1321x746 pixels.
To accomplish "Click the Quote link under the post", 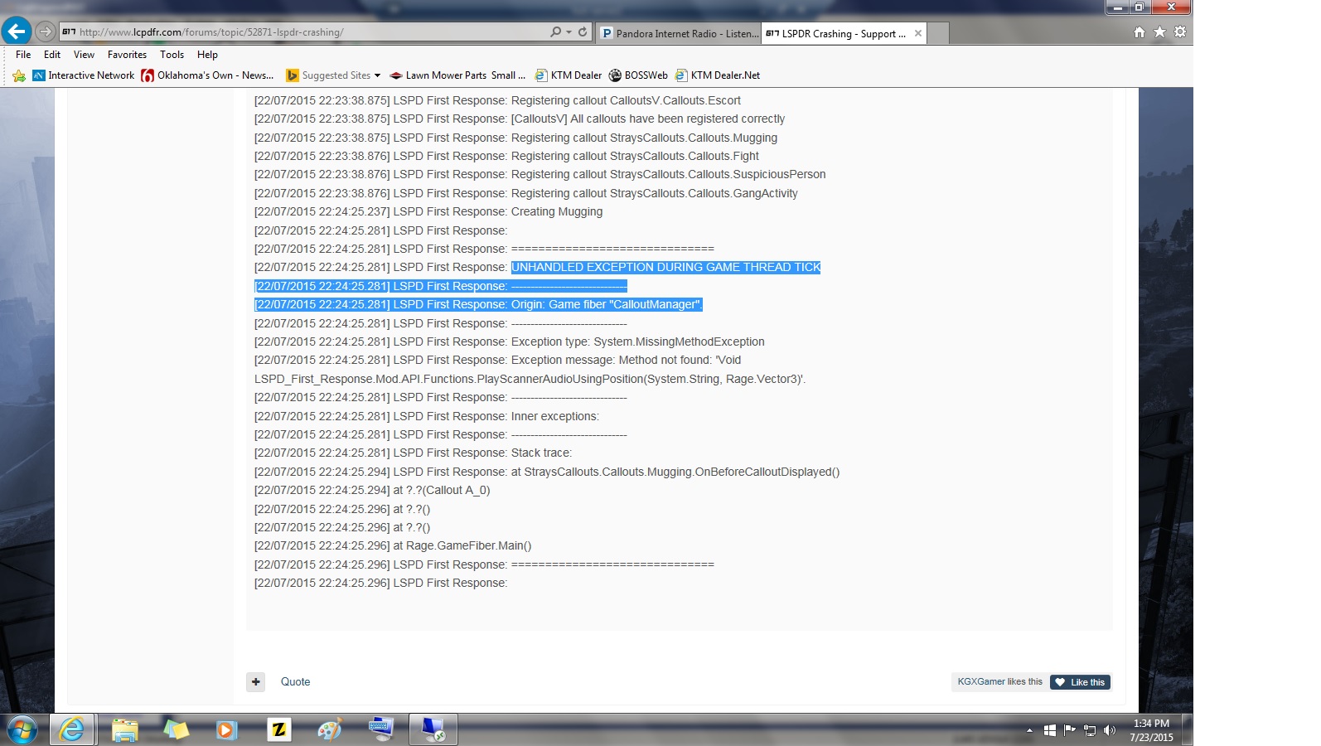I will (295, 682).
